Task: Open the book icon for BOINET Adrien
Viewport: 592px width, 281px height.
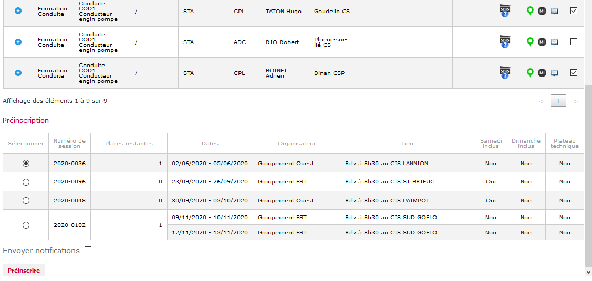Action: [554, 73]
